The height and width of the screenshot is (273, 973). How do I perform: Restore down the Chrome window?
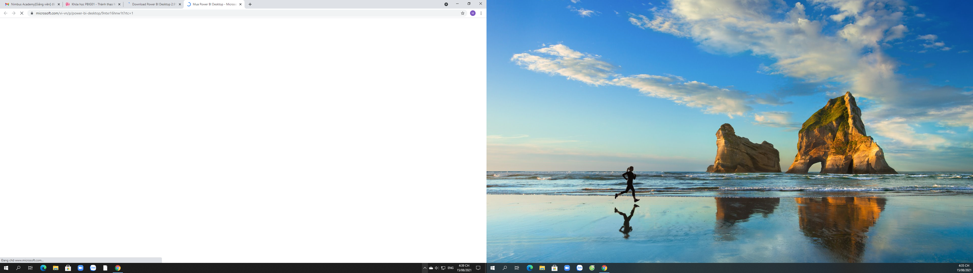click(x=469, y=4)
